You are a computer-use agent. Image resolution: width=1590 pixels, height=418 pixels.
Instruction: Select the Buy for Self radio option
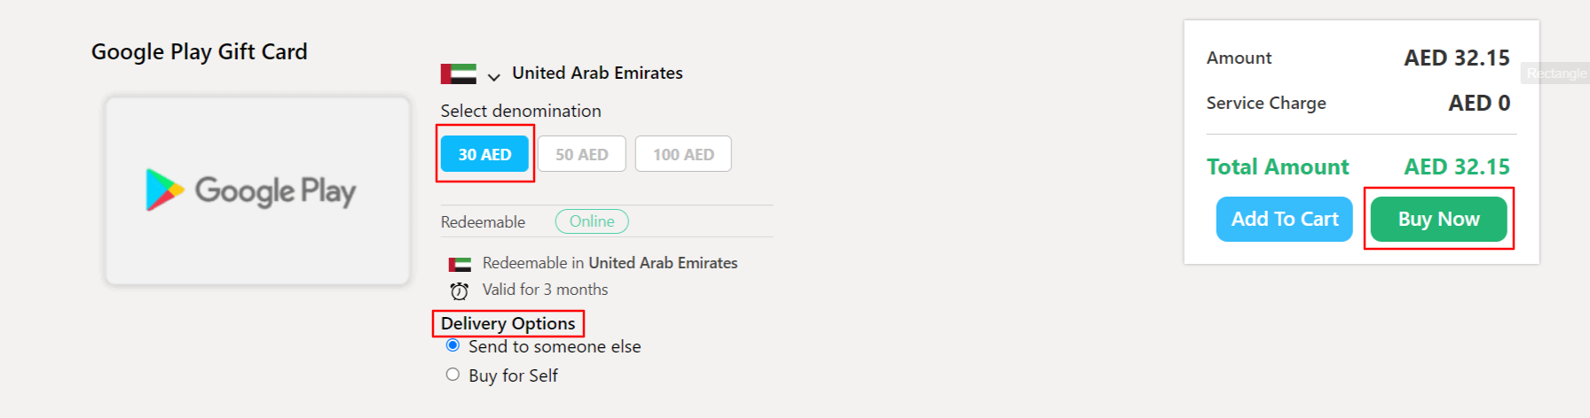click(x=453, y=375)
